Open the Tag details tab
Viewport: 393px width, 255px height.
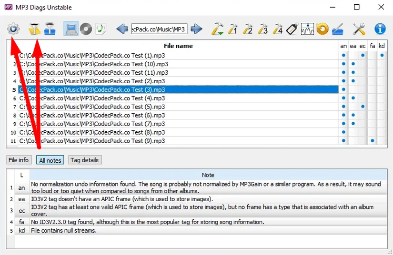[84, 160]
